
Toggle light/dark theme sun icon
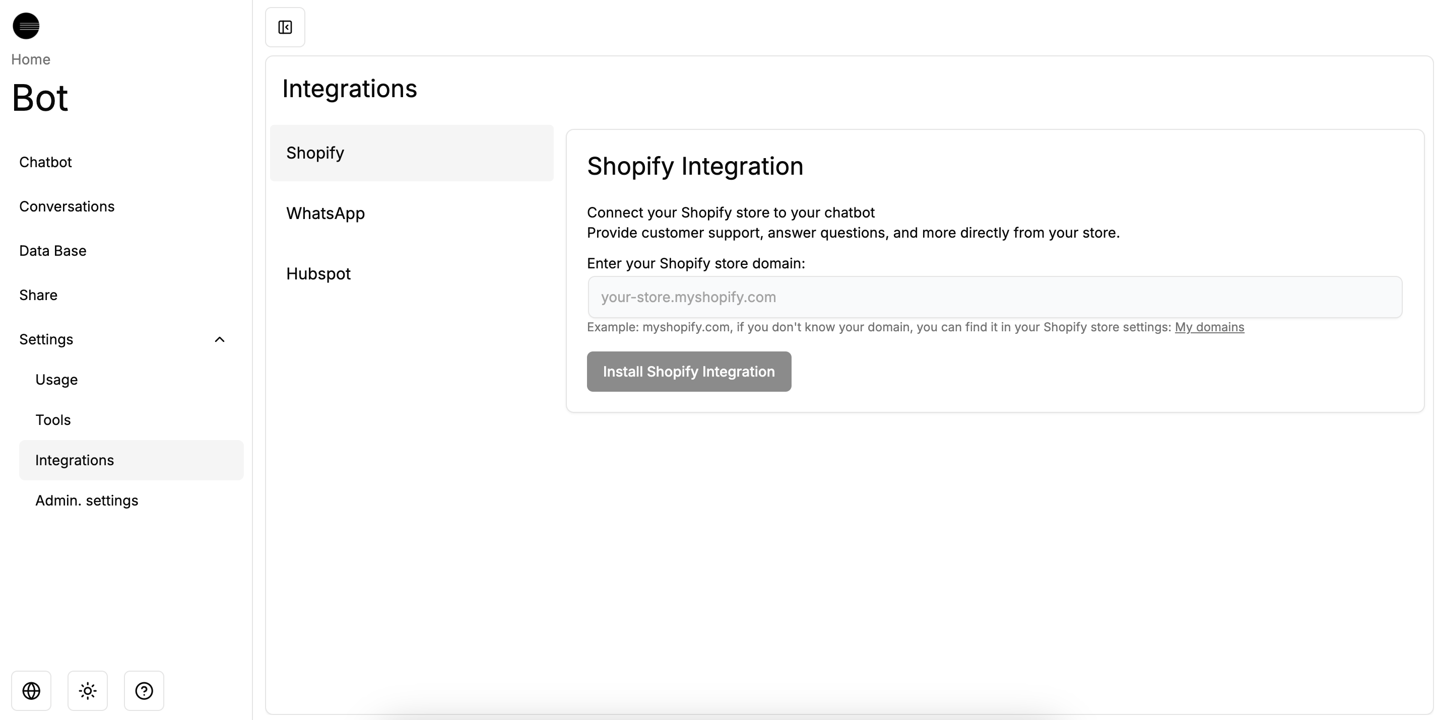tap(88, 690)
